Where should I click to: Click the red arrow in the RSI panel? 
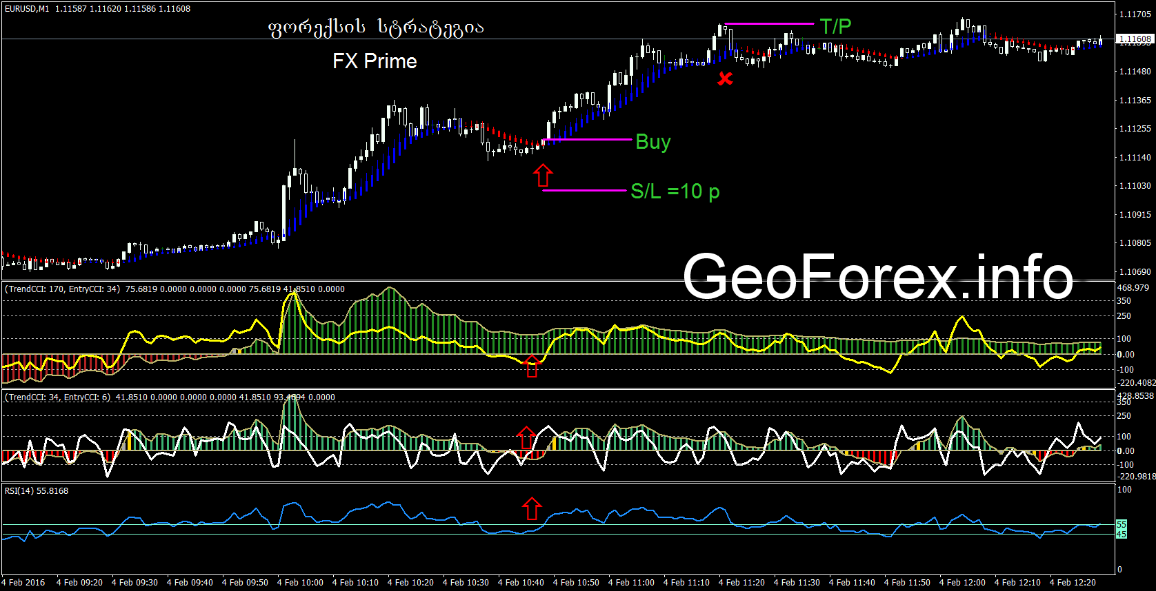[531, 509]
